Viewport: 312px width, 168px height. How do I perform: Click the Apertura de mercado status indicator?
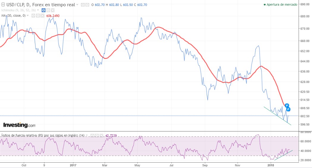[280, 4]
